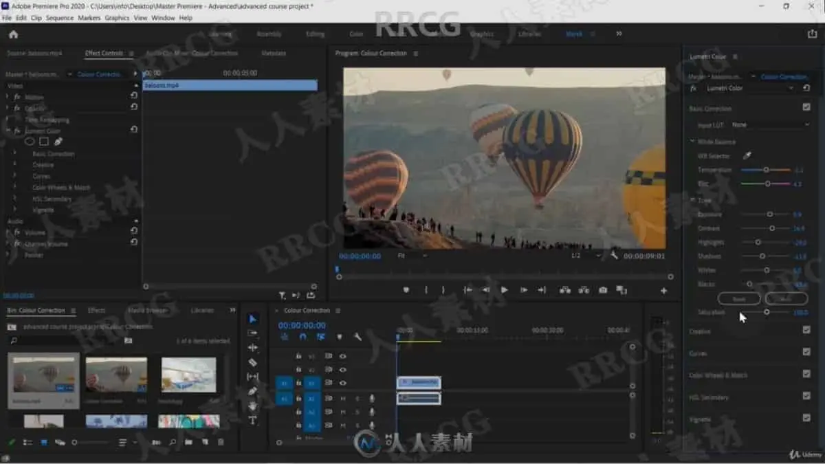Create an ellipse mask under Lumetri Color

[30, 142]
